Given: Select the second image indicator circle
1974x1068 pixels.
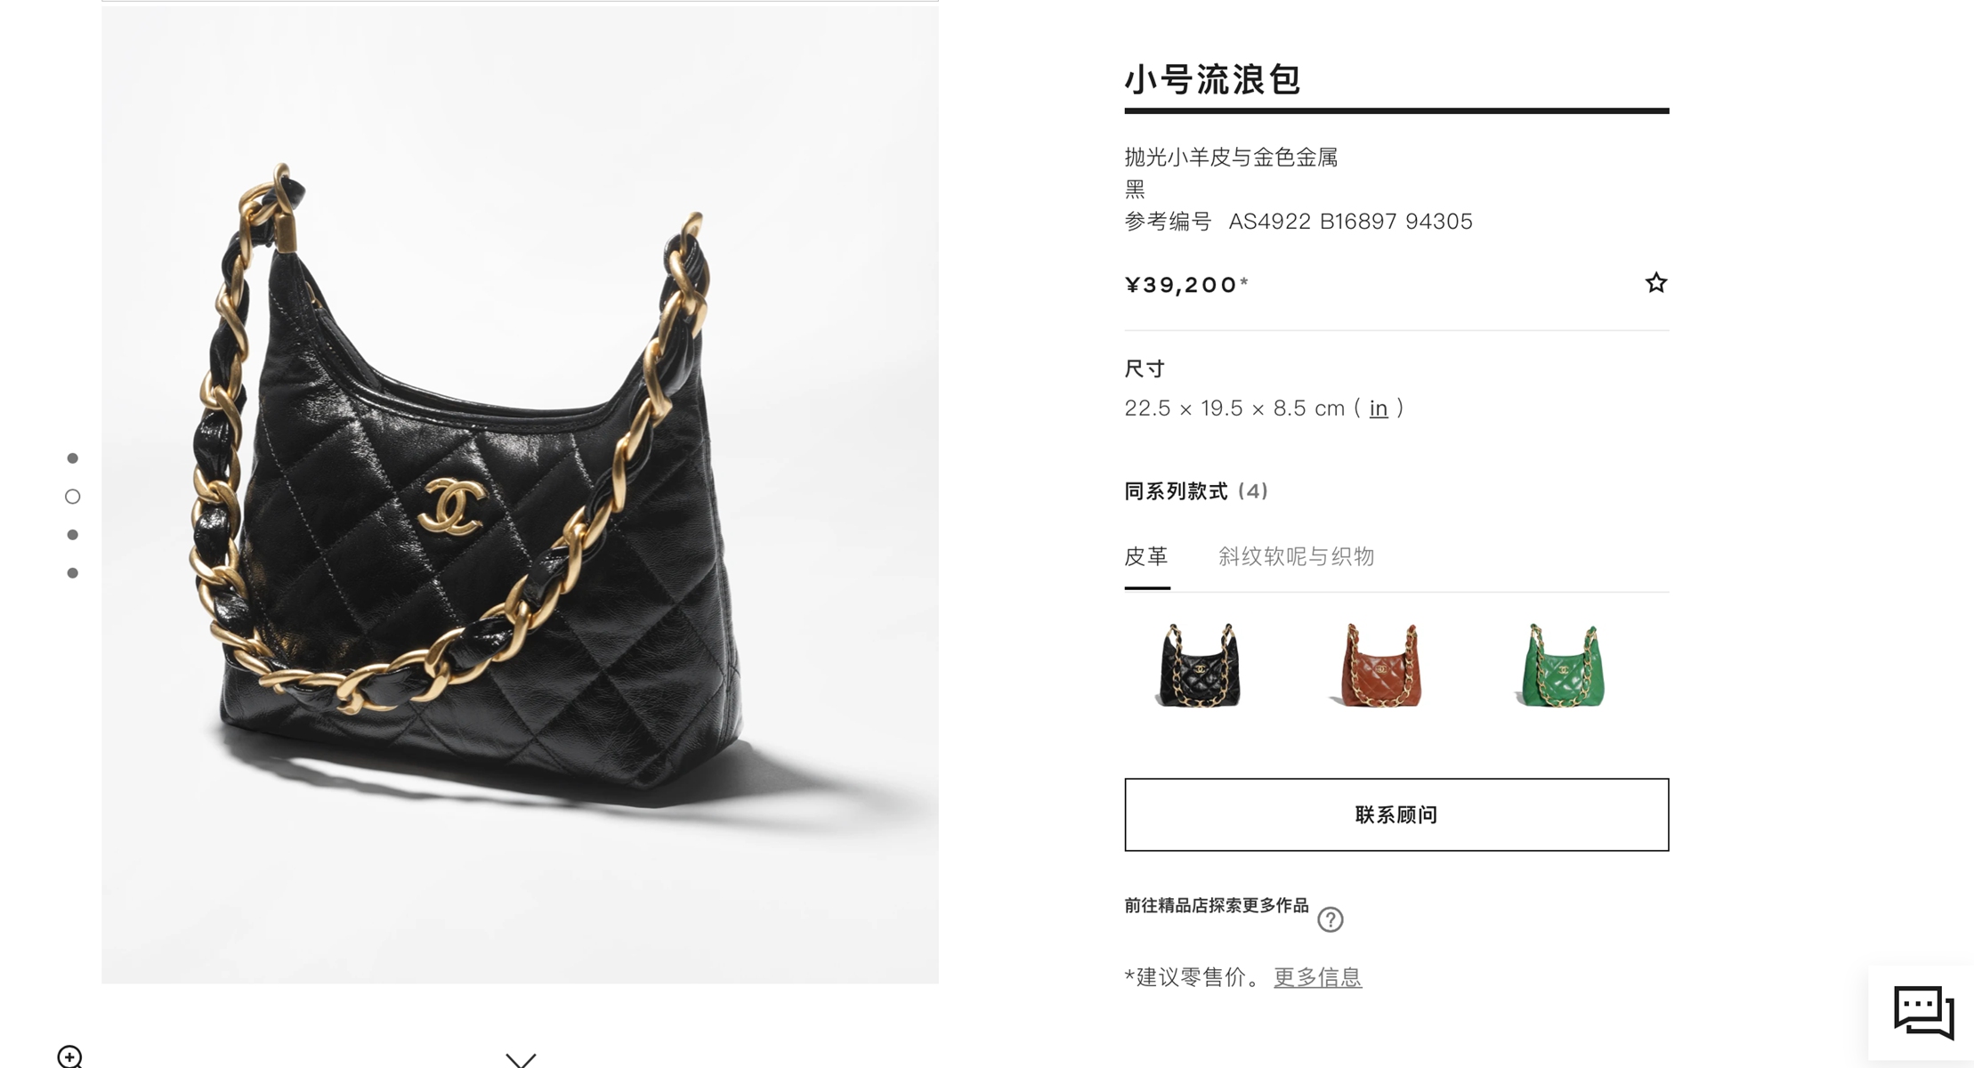Looking at the screenshot, I should point(73,497).
